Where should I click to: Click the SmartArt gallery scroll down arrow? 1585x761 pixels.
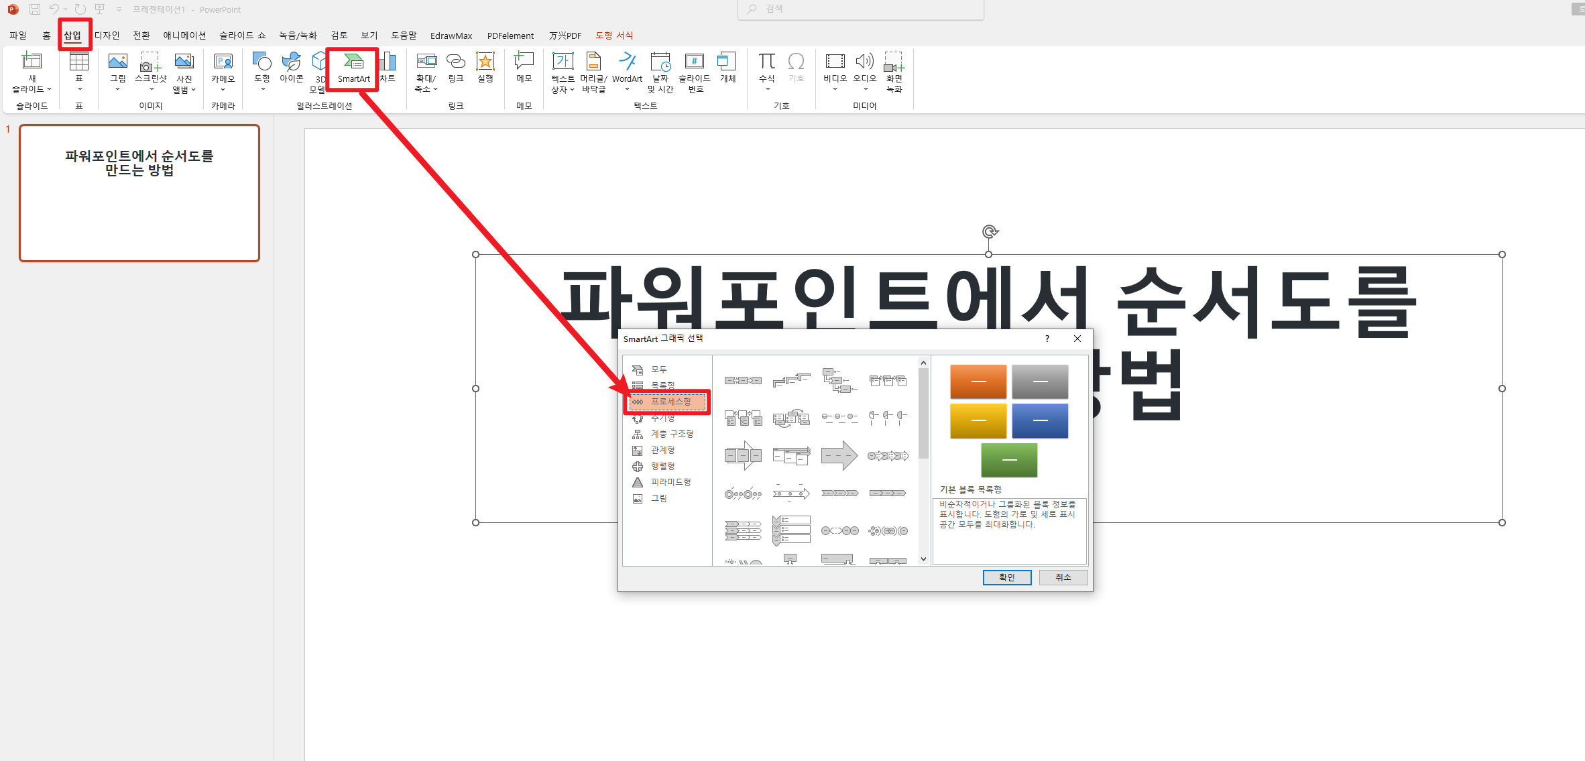(923, 559)
